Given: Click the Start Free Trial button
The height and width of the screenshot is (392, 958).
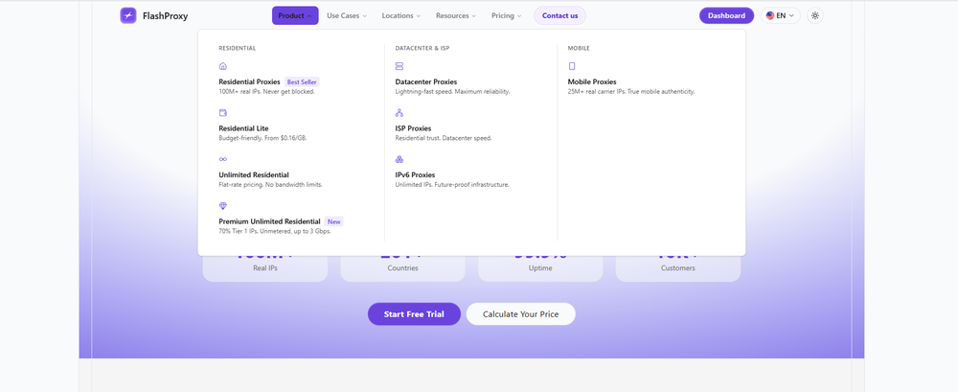Looking at the screenshot, I should tap(414, 314).
